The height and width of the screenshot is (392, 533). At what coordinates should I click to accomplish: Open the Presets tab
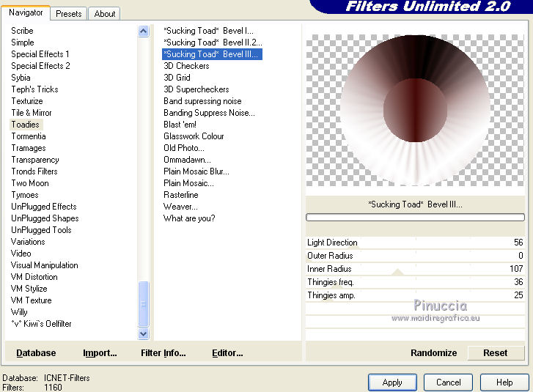(69, 14)
